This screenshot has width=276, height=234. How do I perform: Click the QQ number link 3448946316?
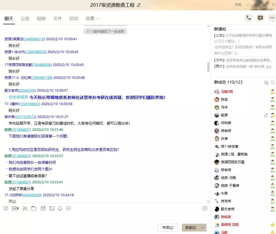(x=34, y=39)
